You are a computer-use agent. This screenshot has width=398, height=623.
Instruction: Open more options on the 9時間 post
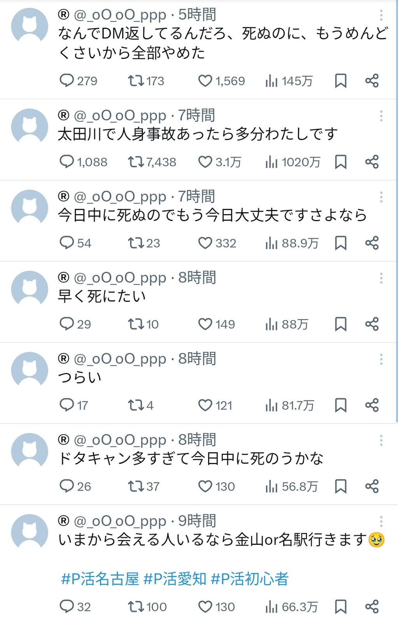click(381, 521)
